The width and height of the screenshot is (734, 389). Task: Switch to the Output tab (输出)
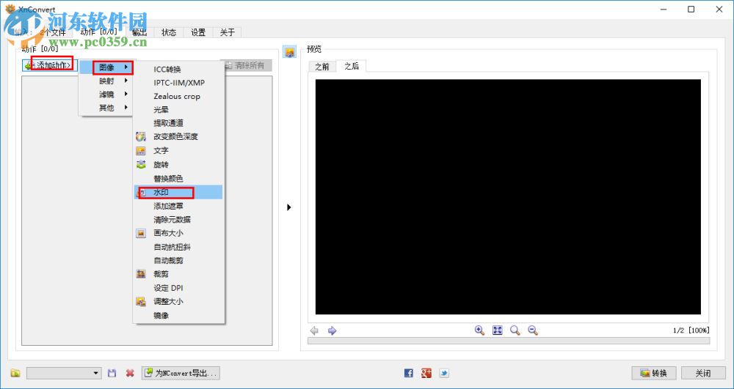[139, 32]
